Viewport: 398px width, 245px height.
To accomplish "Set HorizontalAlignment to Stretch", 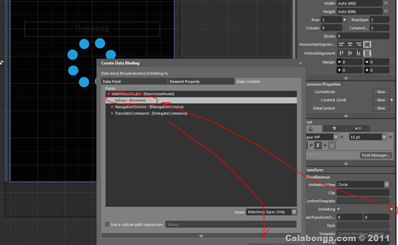I will coord(367,45).
